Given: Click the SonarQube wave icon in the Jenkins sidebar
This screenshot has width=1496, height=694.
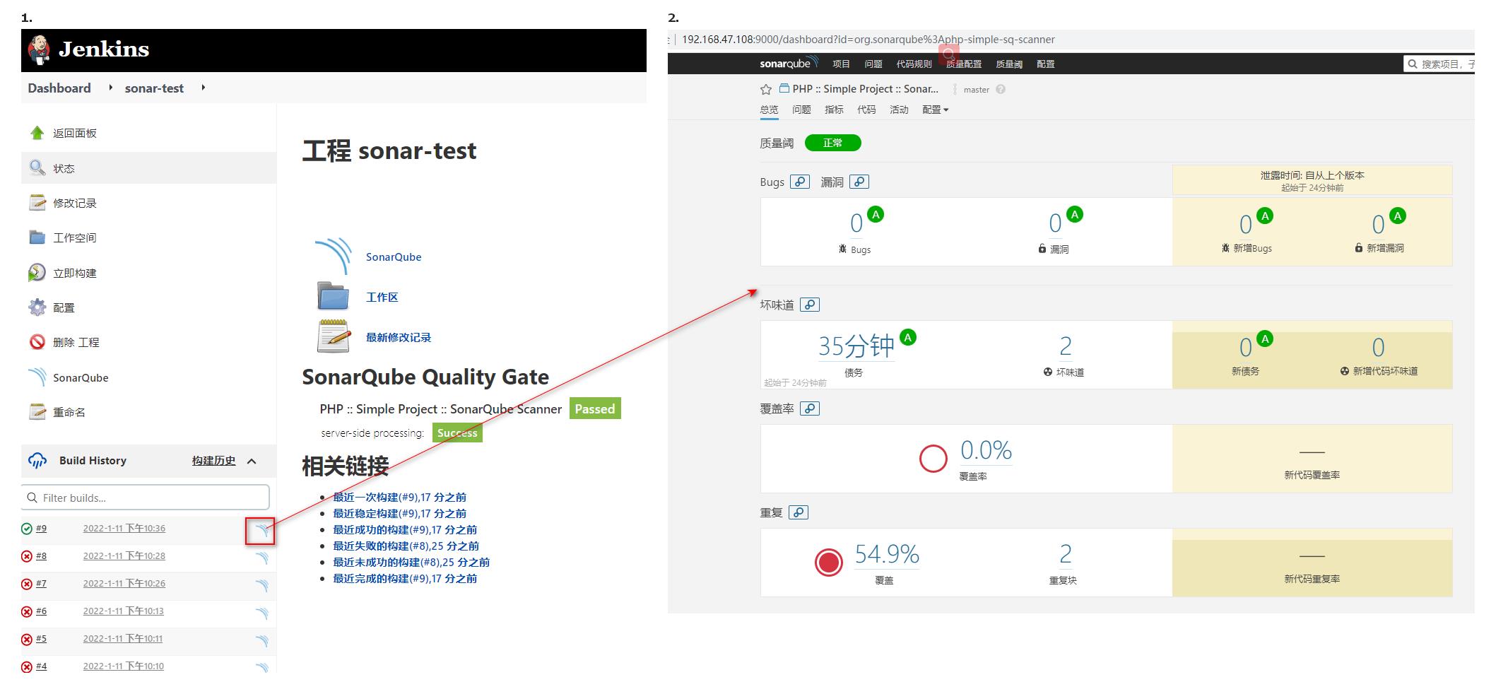Looking at the screenshot, I should pos(37,377).
